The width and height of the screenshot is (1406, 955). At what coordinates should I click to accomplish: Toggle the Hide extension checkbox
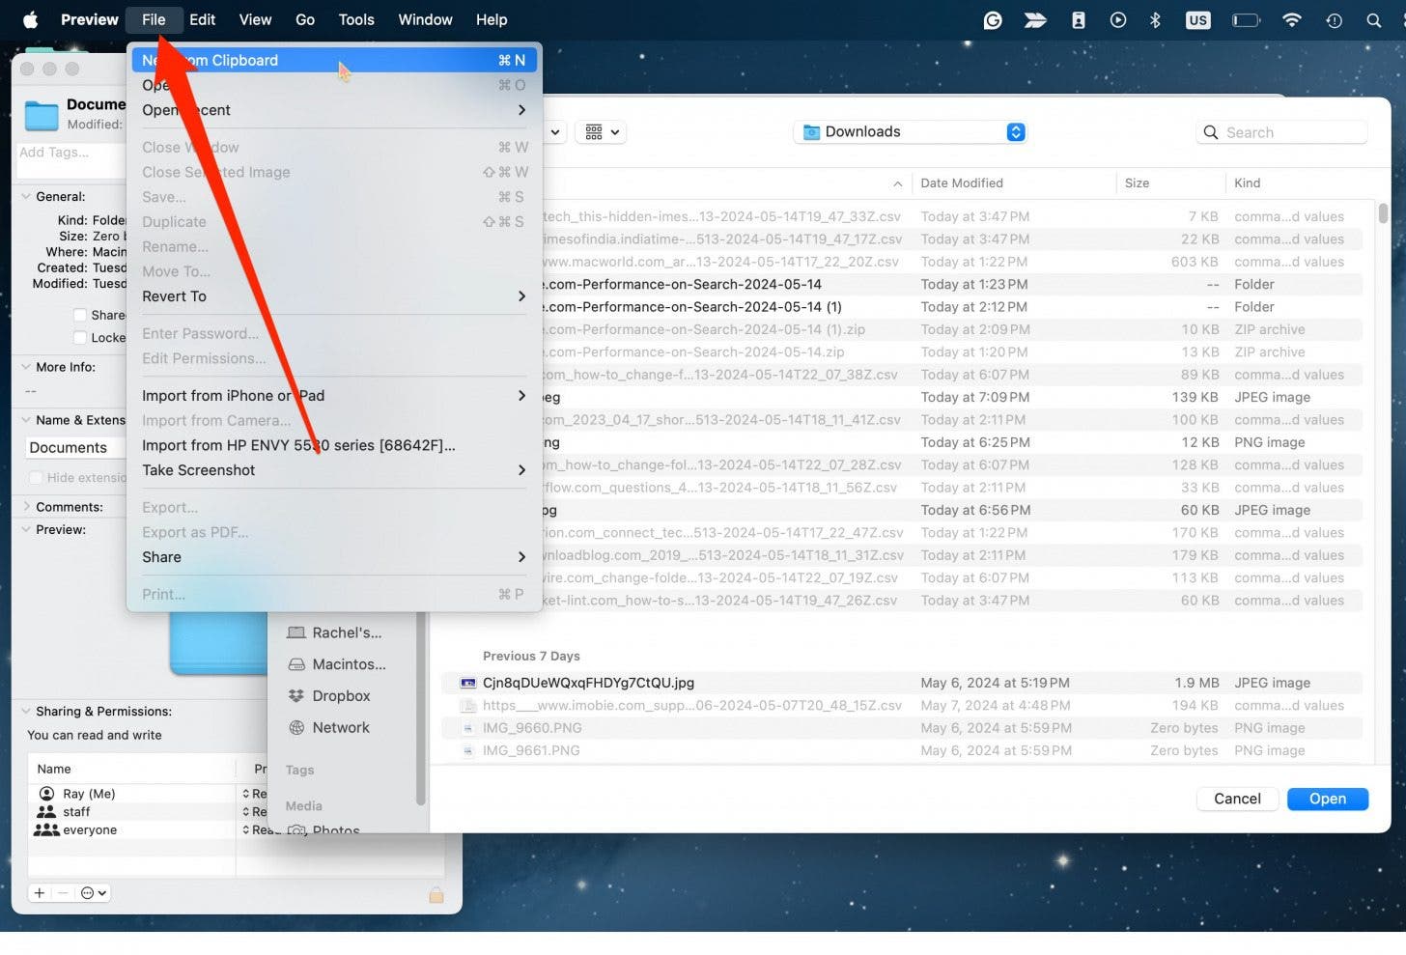click(36, 477)
